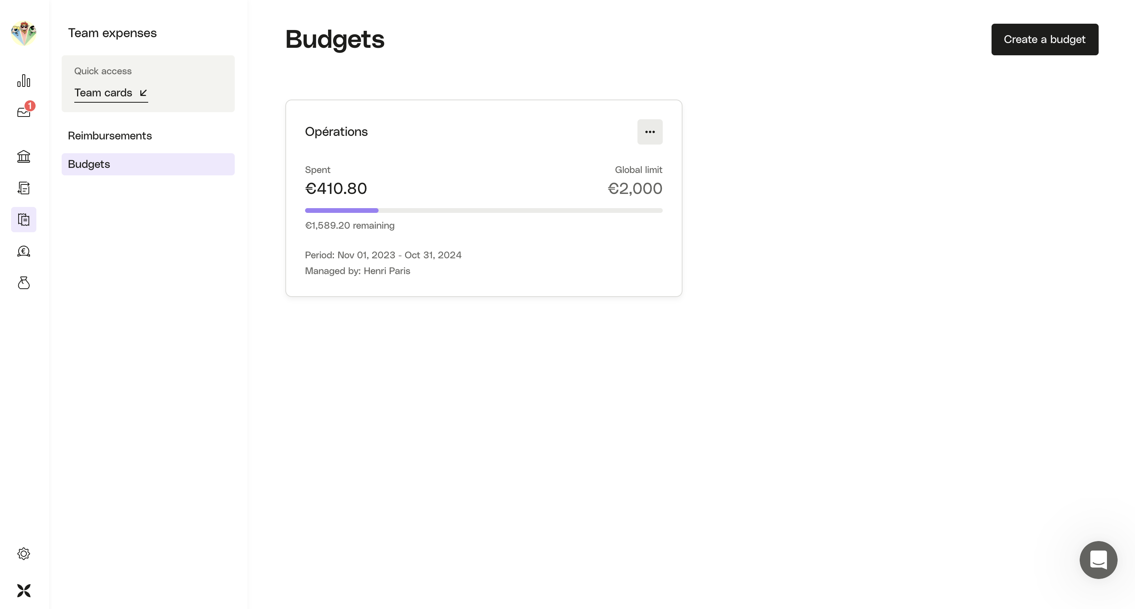The image size is (1135, 609).
Task: Click the €410.80 spent amount
Action: 336,188
